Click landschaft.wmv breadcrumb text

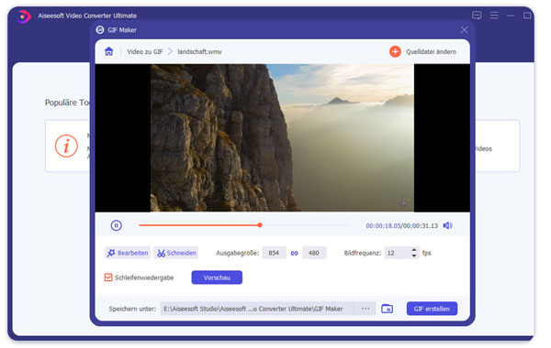[x=199, y=52]
